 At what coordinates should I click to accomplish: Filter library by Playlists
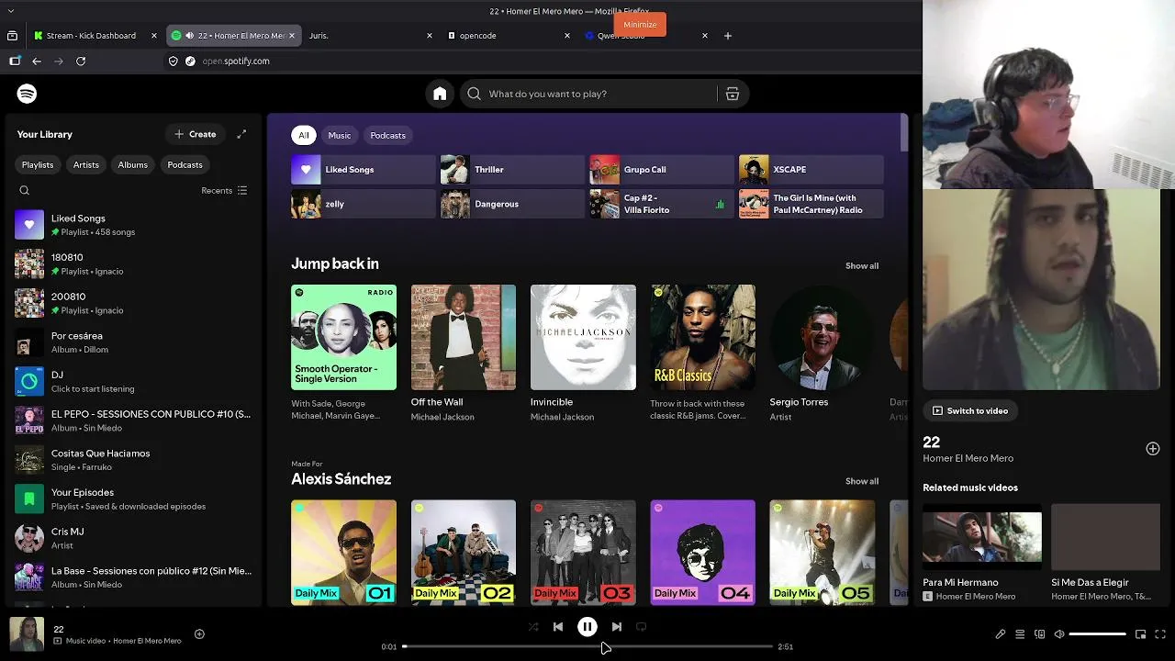38,164
